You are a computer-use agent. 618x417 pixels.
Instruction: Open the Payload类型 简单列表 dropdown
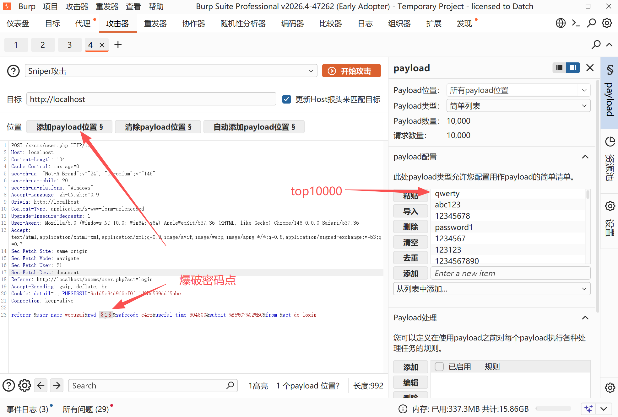[x=518, y=106]
